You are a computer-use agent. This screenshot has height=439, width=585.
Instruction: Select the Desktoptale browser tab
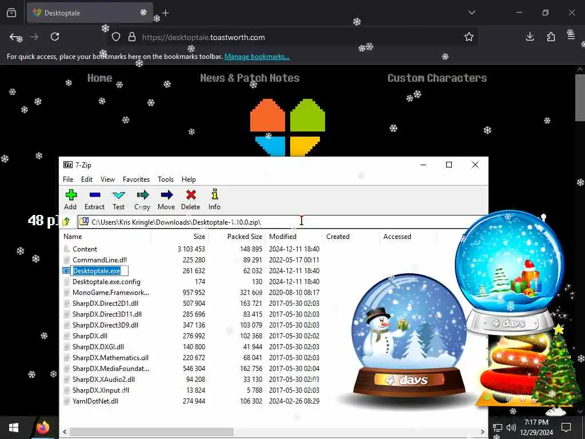tap(90, 13)
